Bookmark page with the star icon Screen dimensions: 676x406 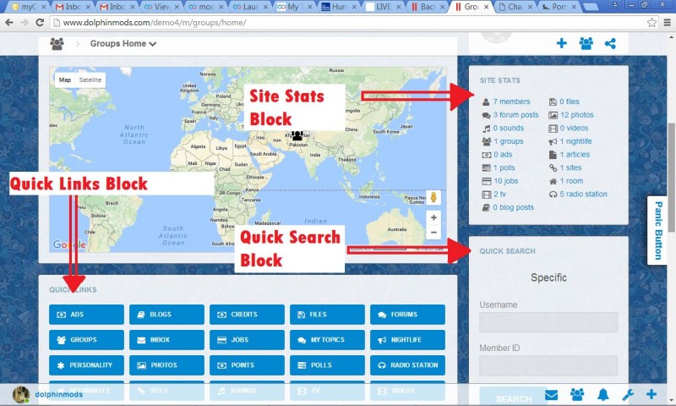coord(651,23)
